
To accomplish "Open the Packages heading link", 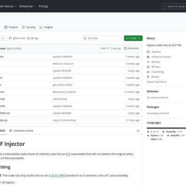I will [x=153, y=107].
